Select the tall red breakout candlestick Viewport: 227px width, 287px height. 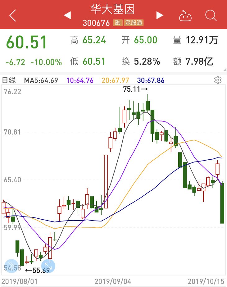pos(106,182)
